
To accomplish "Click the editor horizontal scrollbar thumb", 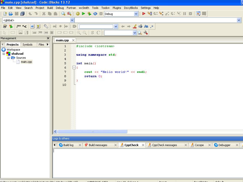I will (92, 132).
